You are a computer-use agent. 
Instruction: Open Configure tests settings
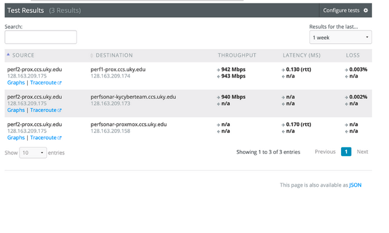click(345, 11)
